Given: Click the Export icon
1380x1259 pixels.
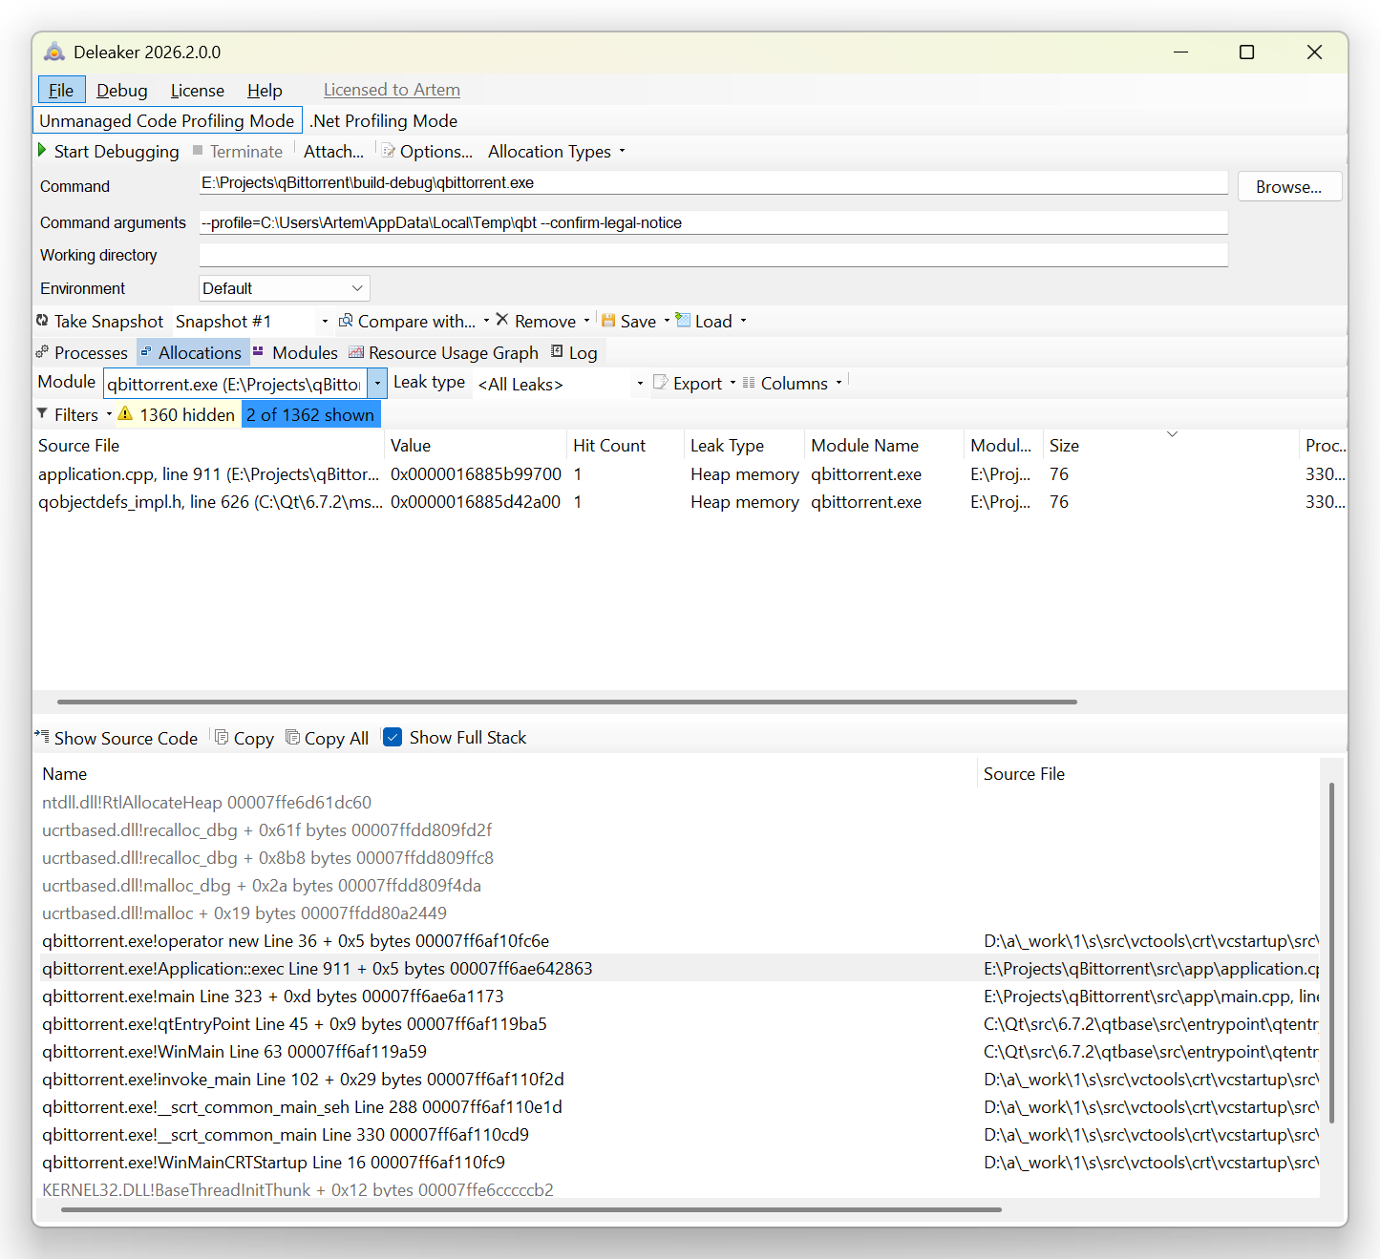Looking at the screenshot, I should (x=660, y=382).
